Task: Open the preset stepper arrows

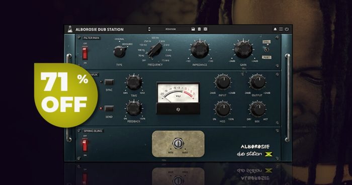Action: click(149, 29)
